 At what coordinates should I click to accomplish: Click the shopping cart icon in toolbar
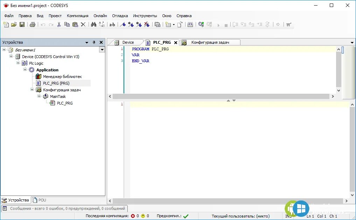(288, 24)
